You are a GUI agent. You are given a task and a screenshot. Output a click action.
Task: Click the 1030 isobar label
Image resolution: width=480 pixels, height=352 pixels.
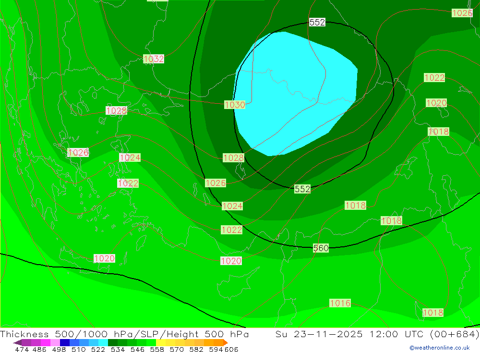click(235, 105)
